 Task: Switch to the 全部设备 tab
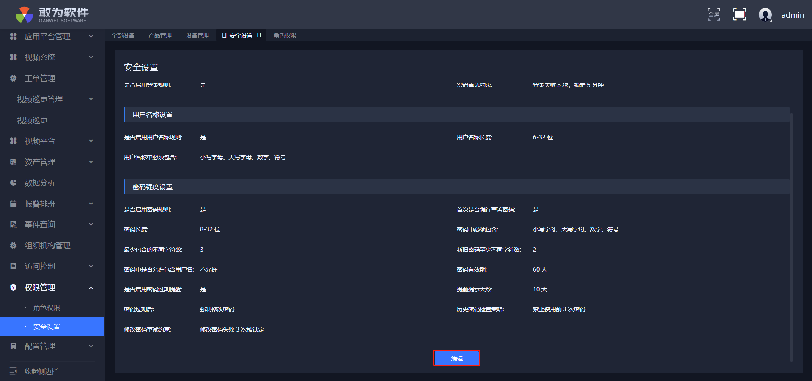point(123,35)
